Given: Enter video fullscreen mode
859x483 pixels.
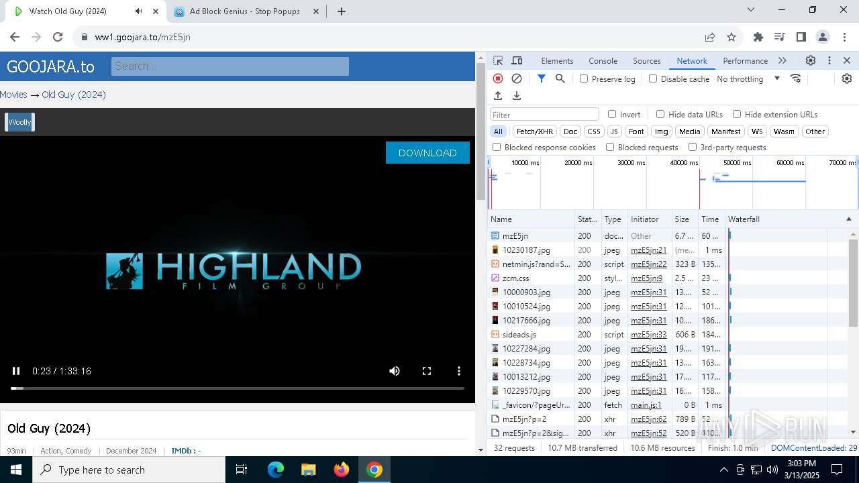Looking at the screenshot, I should (427, 371).
